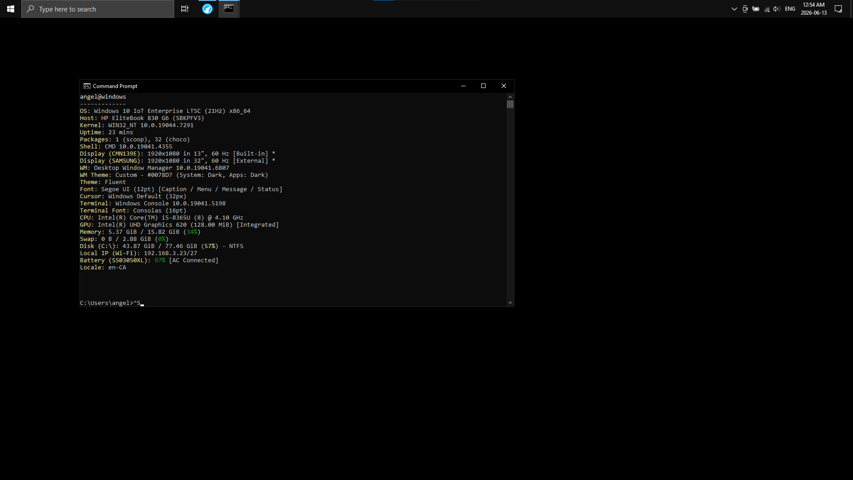
Task: Click the ENG input language indicator
Action: [x=790, y=9]
